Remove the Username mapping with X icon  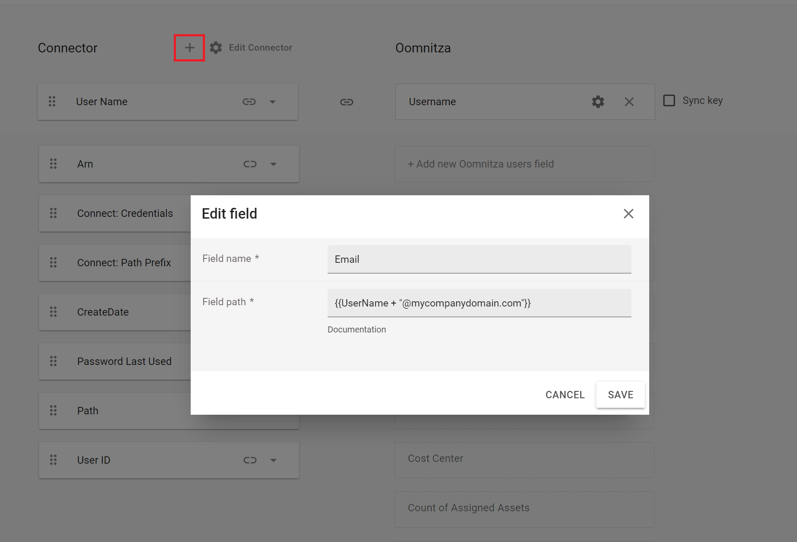(x=629, y=102)
